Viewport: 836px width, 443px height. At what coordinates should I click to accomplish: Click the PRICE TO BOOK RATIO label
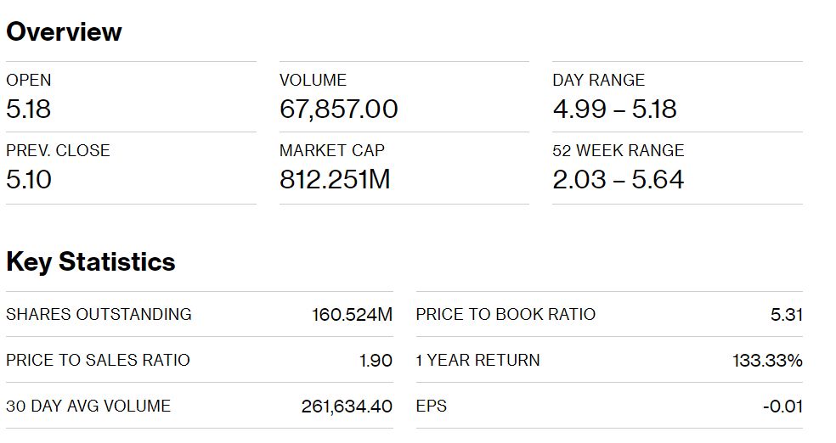coord(506,315)
